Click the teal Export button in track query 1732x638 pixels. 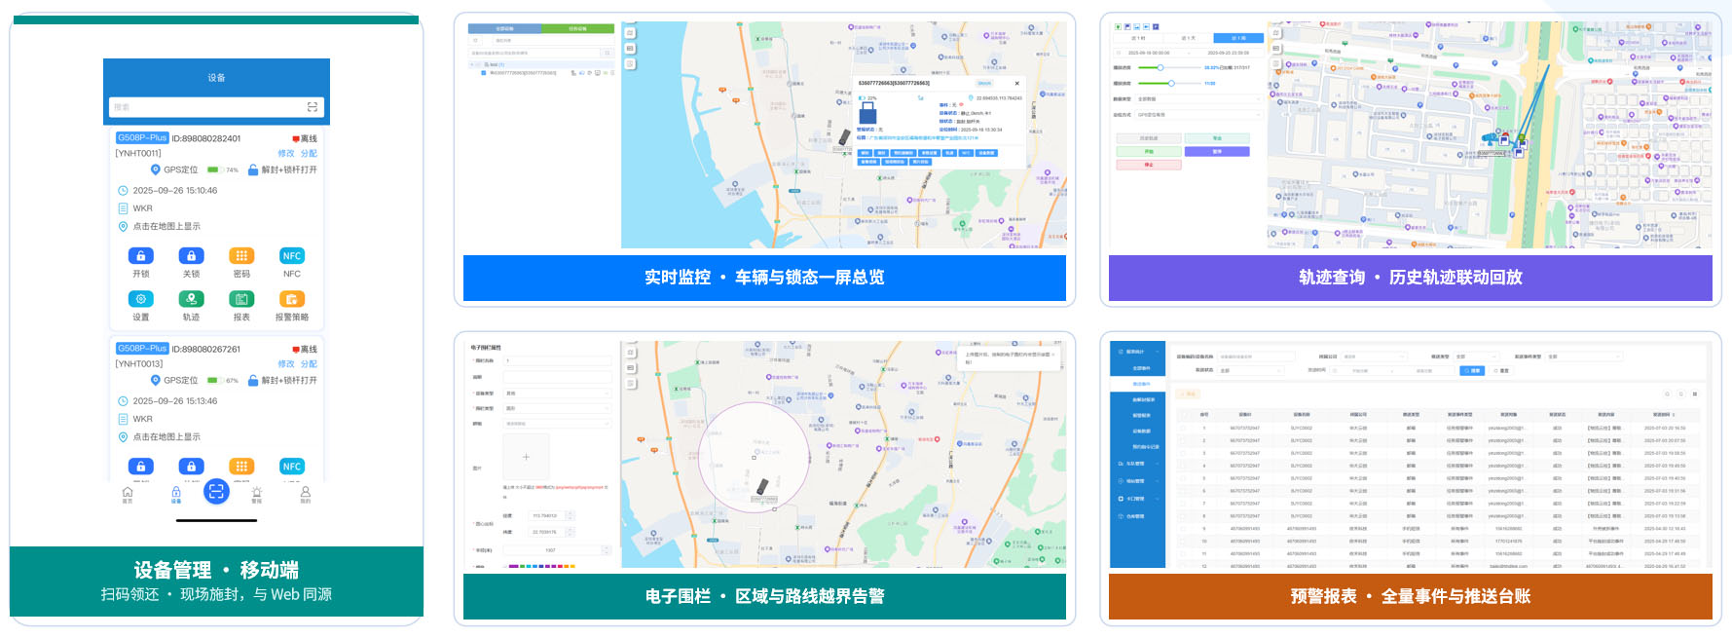1217,138
